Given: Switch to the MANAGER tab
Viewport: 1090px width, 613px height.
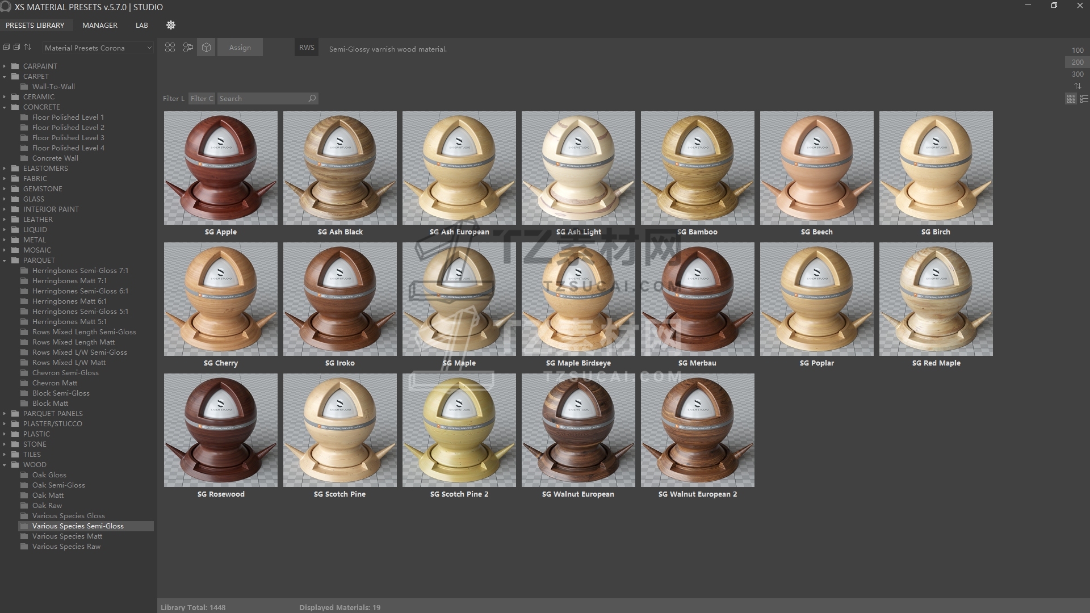Looking at the screenshot, I should click(100, 26).
